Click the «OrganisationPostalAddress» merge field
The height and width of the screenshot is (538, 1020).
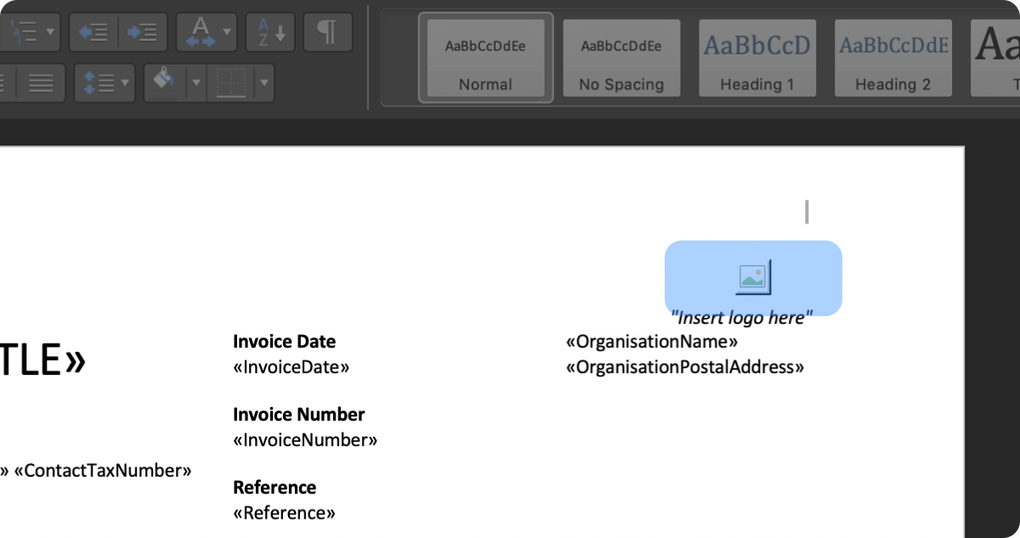(685, 367)
